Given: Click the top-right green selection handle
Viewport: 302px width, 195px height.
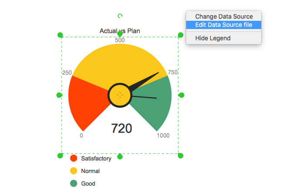Looking at the screenshot, I should coord(180,35).
